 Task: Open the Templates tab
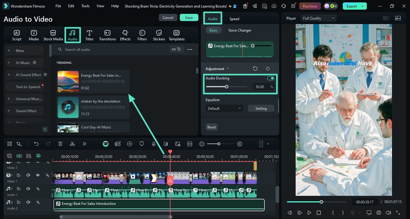tap(177, 35)
